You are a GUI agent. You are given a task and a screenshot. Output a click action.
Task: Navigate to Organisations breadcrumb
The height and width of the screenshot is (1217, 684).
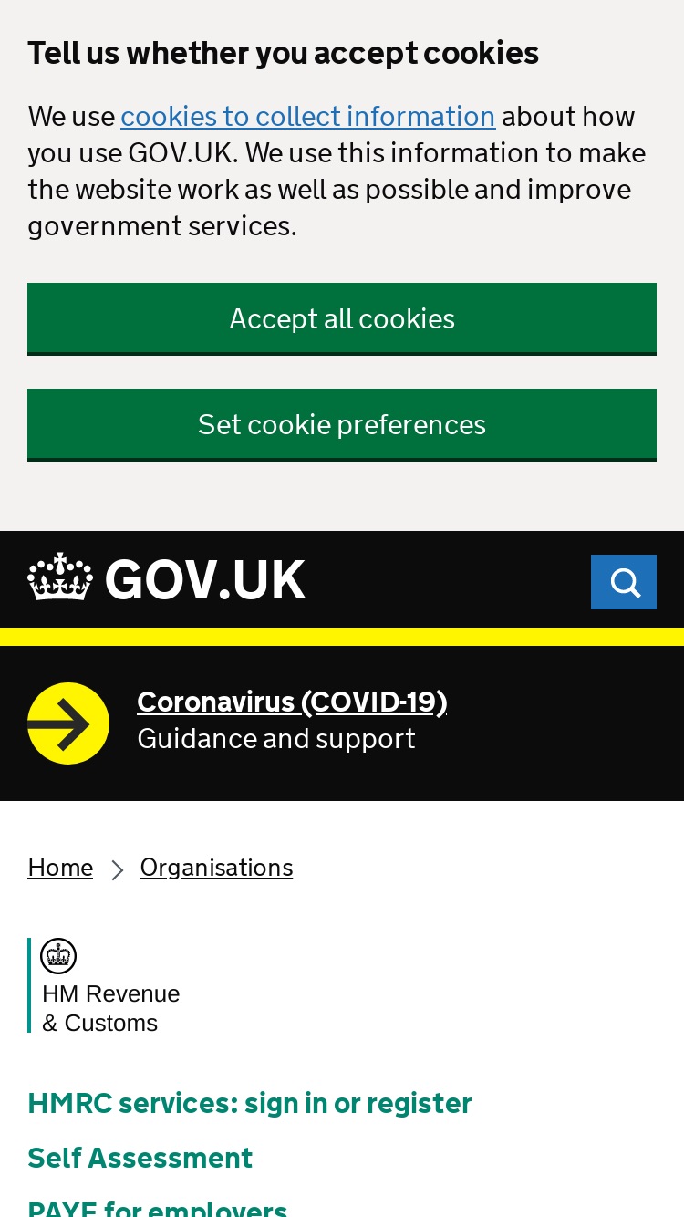point(216,868)
